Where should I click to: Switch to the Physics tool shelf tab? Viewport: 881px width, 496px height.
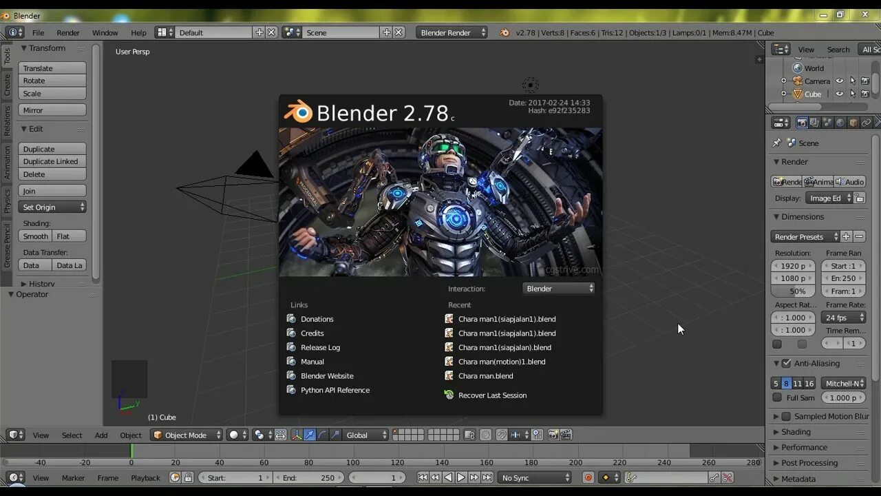pyautogui.click(x=7, y=200)
